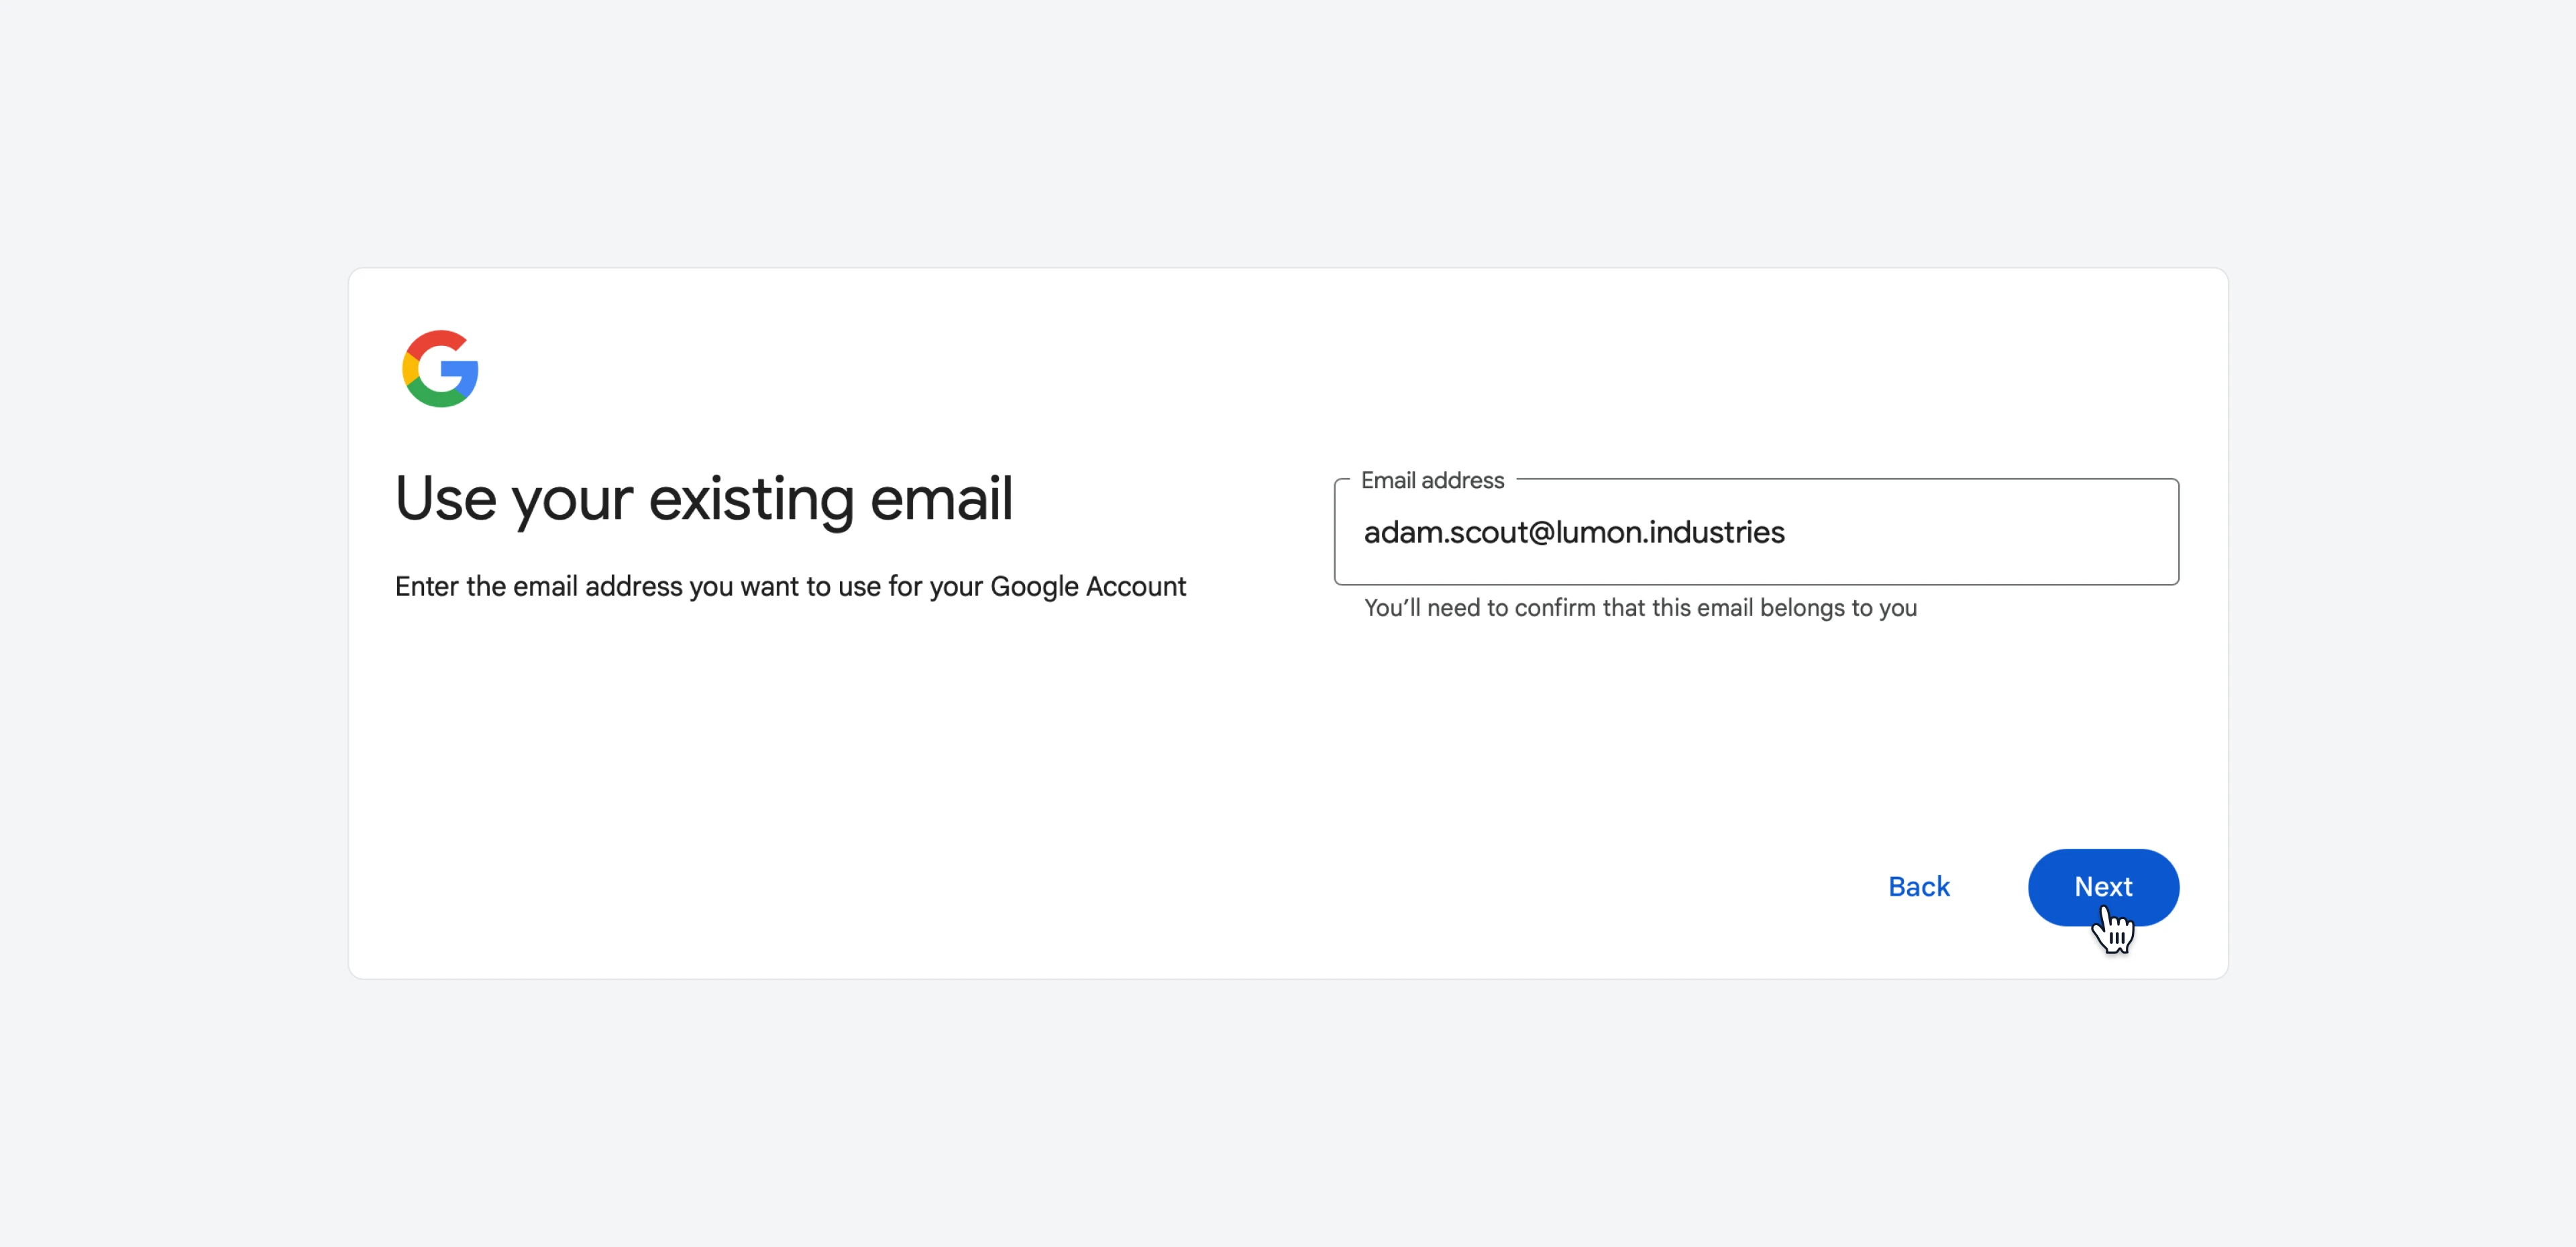Click the words 'Google Account' in the description

[x=1088, y=587]
